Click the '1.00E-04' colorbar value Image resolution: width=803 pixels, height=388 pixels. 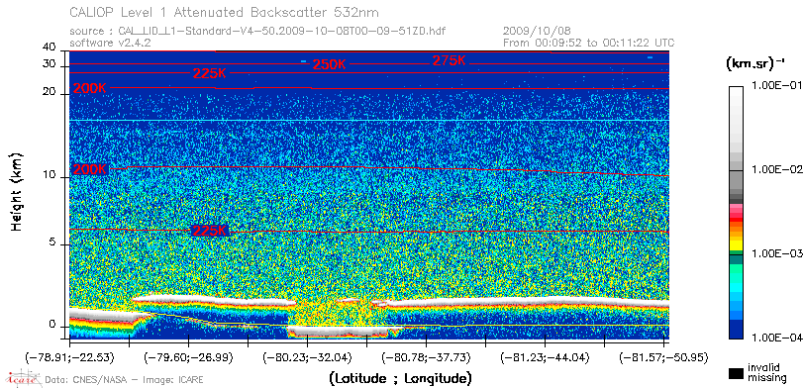pos(776,338)
